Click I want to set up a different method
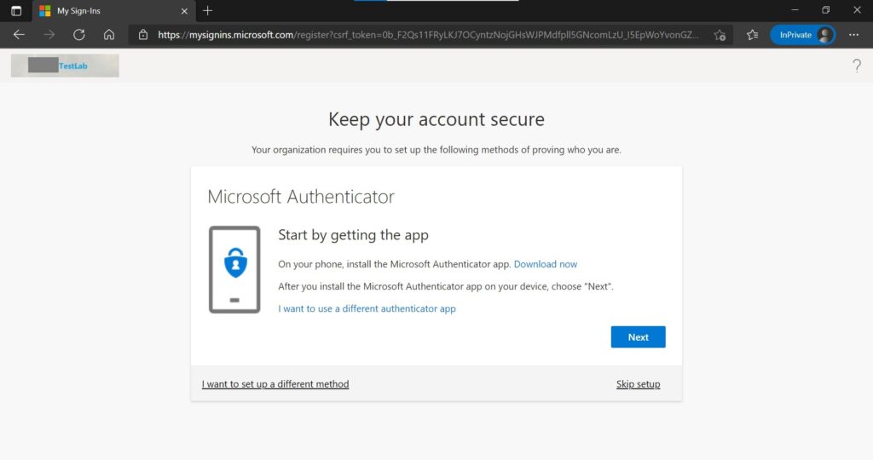Screen dimensions: 873x460 [275, 384]
